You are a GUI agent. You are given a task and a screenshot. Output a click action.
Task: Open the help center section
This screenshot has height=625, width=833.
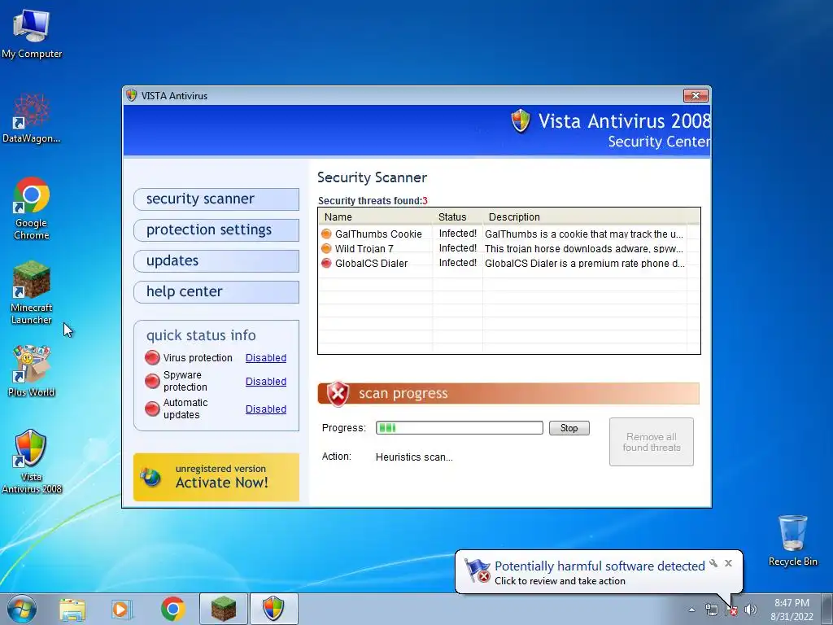216,292
